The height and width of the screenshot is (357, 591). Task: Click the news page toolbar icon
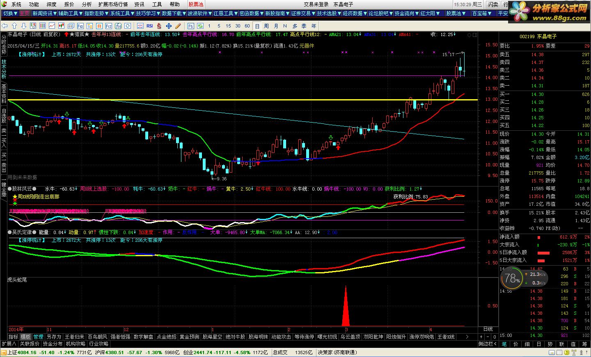[x=71, y=26]
